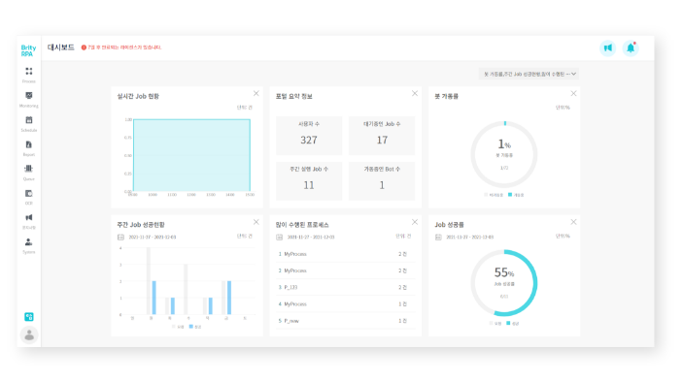Click the 55% Job success donut chart
Screen dimensions: 683x381
coord(504,283)
